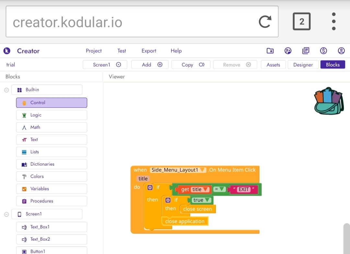Select the Logic blocks category
Screen dimensions: 350x254
[x=52, y=115]
